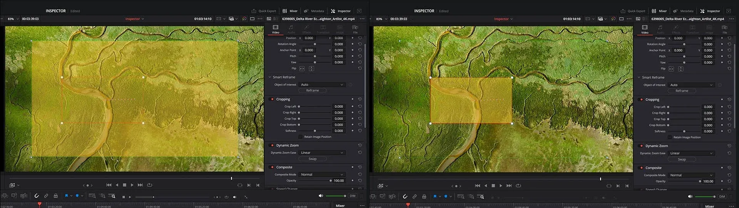Image resolution: width=739 pixels, height=208 pixels.
Task: Select Video tab in right Inspector
Action: (645, 29)
